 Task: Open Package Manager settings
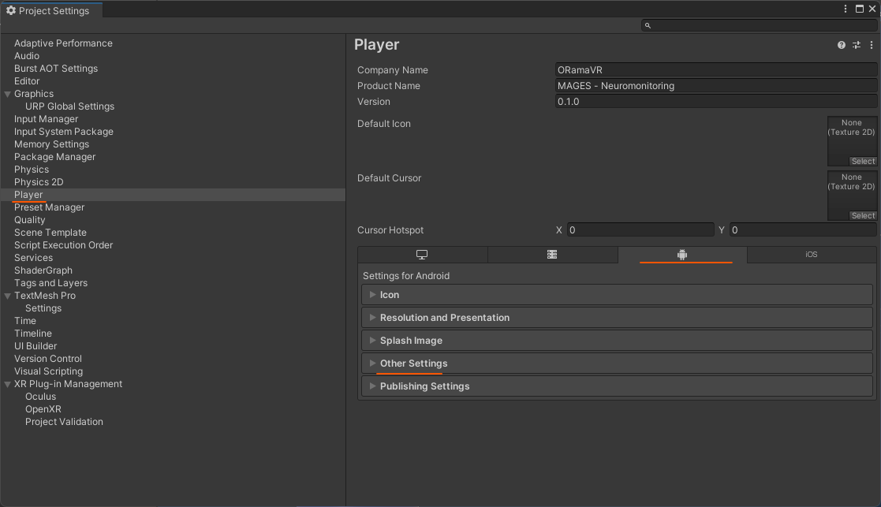point(54,157)
